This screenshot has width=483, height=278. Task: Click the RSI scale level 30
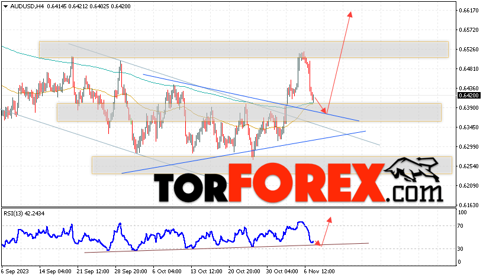point(460,249)
